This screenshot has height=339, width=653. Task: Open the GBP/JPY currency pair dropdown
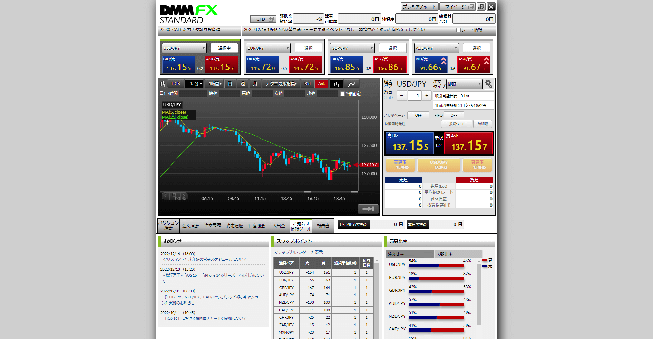tap(352, 48)
